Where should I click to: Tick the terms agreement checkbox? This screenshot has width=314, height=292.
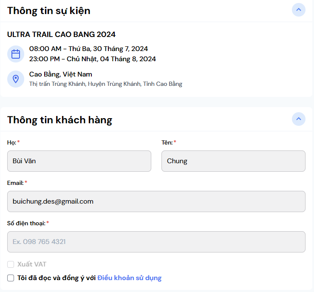[x=11, y=278]
